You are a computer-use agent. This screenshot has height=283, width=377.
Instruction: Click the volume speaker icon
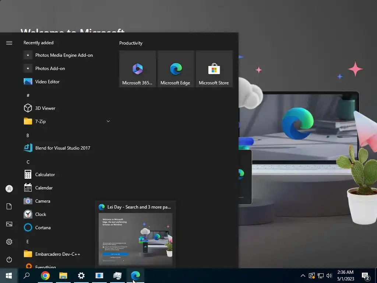tap(329, 276)
